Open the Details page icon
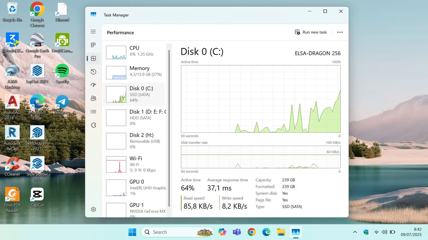This screenshot has width=428, height=240. pyautogui.click(x=93, y=112)
